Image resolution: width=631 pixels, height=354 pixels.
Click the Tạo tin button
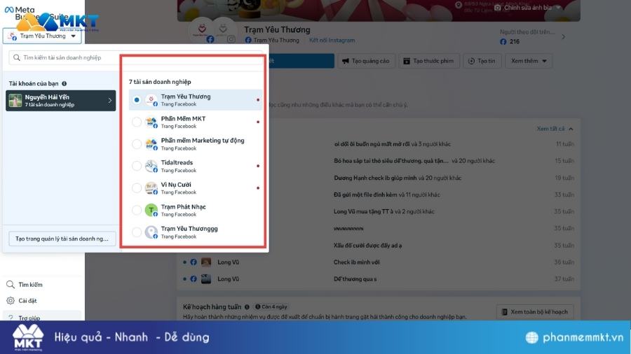[x=482, y=61]
